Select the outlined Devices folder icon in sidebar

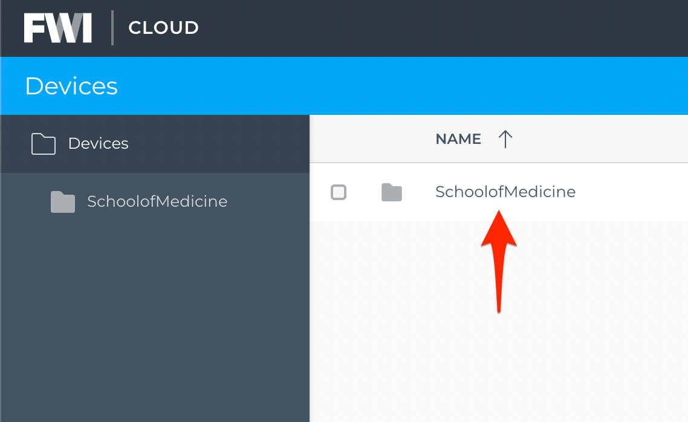point(44,144)
